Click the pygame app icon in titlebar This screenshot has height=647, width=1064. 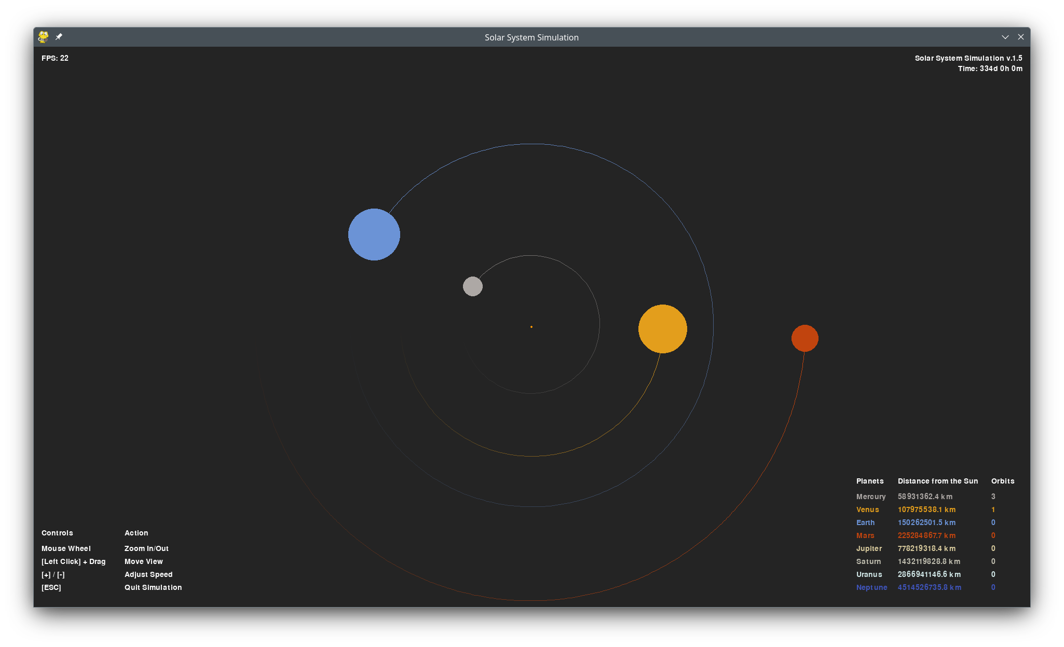44,37
